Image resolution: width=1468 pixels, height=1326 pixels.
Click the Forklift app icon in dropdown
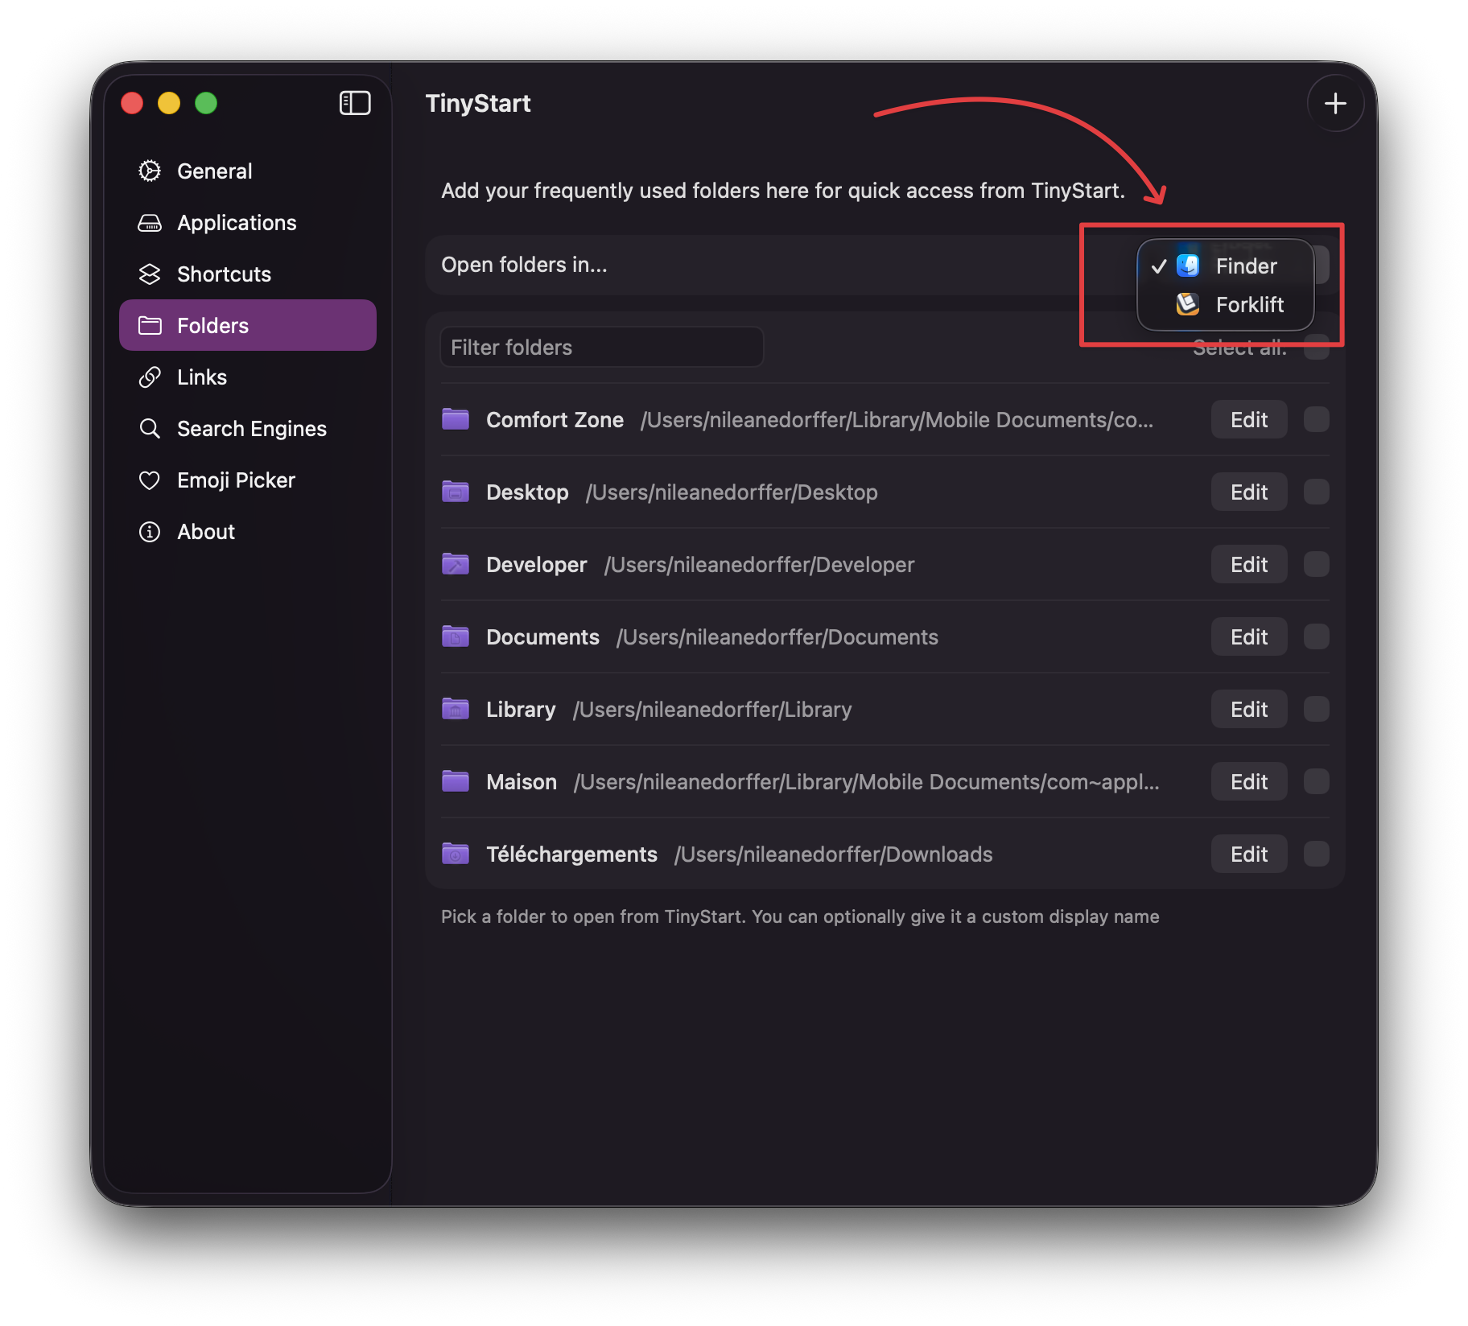pos(1188,304)
